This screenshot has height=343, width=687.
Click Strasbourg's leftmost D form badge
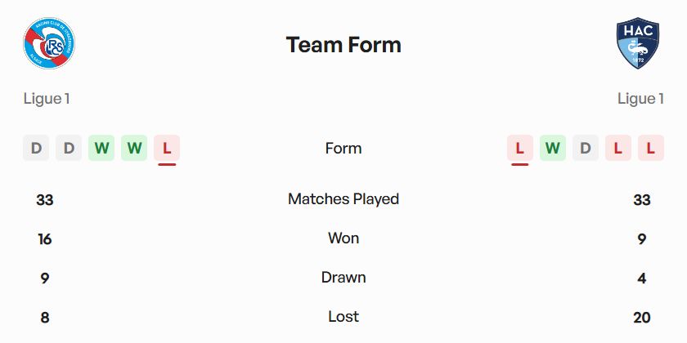pyautogui.click(x=36, y=149)
